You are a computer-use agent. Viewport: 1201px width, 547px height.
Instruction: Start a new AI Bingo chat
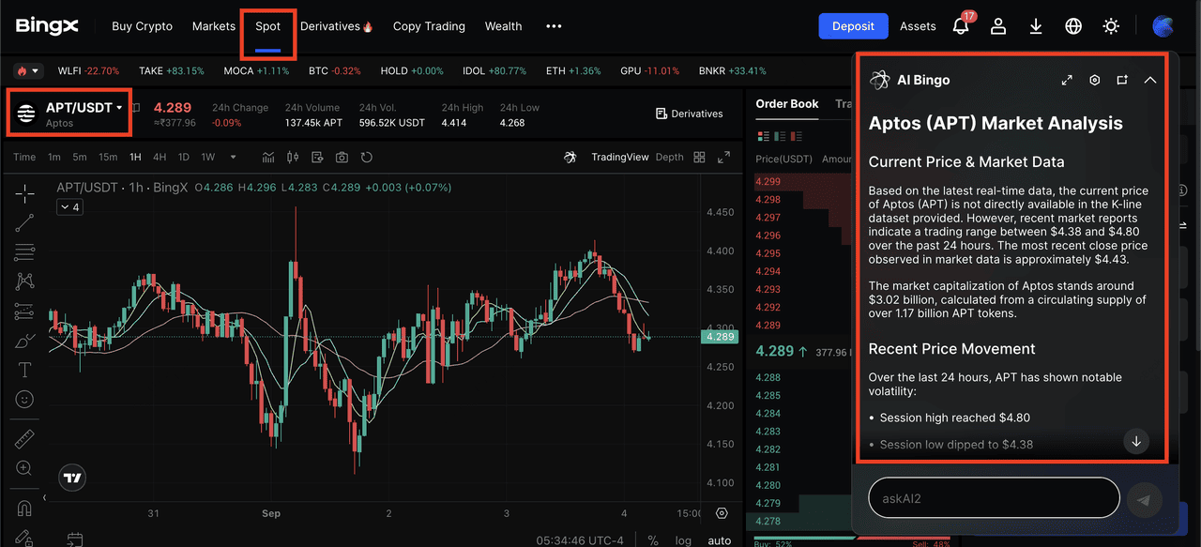click(1122, 81)
